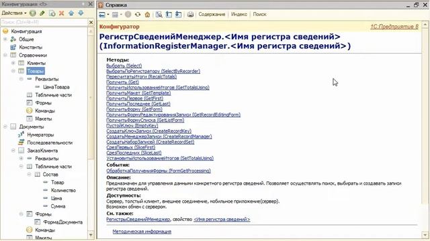Select the Количество attribute in the tree
This screenshot has width=430, height=241.
[x=63, y=190]
